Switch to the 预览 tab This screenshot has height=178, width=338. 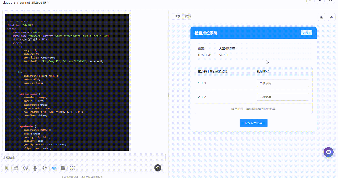click(177, 16)
